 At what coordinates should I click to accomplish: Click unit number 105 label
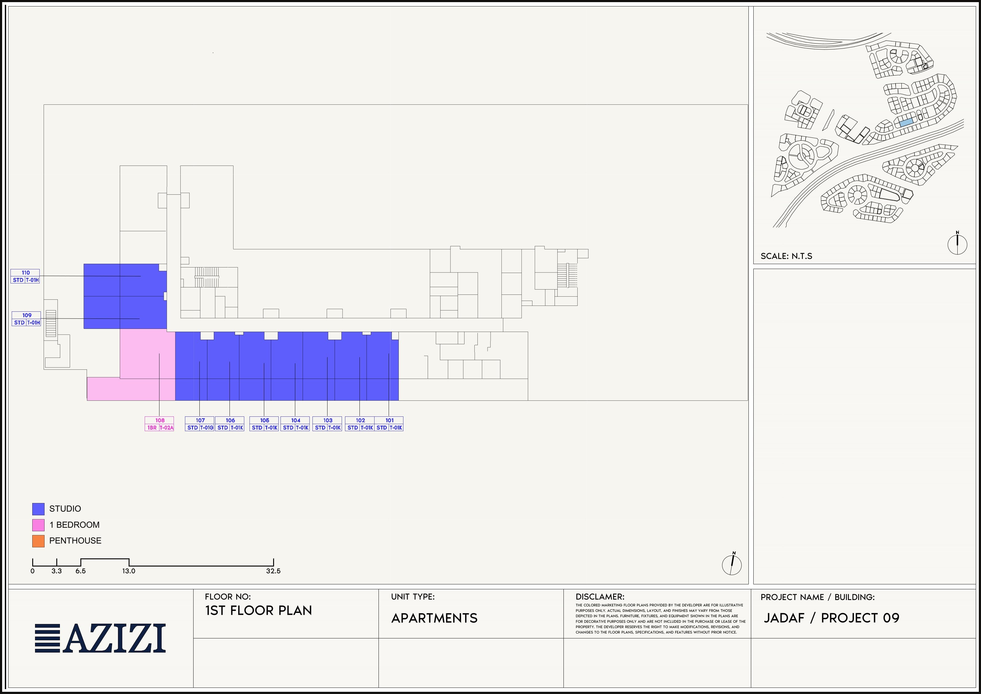(265, 420)
